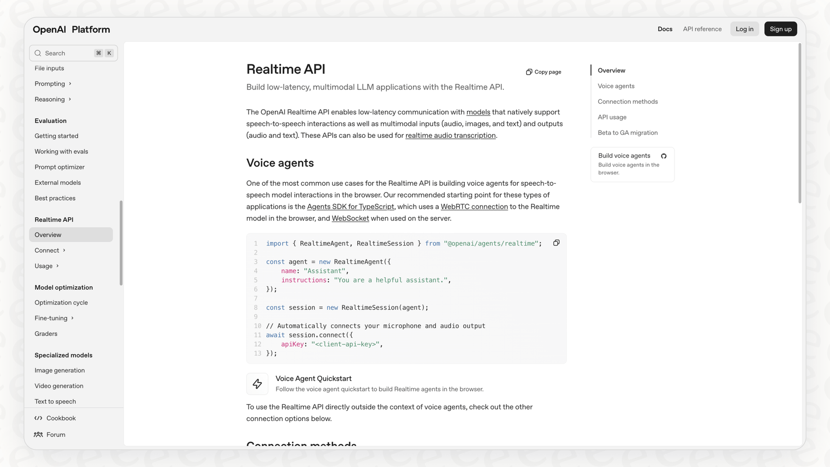Switch to the API reference tab
This screenshot has width=830, height=467.
(x=702, y=29)
